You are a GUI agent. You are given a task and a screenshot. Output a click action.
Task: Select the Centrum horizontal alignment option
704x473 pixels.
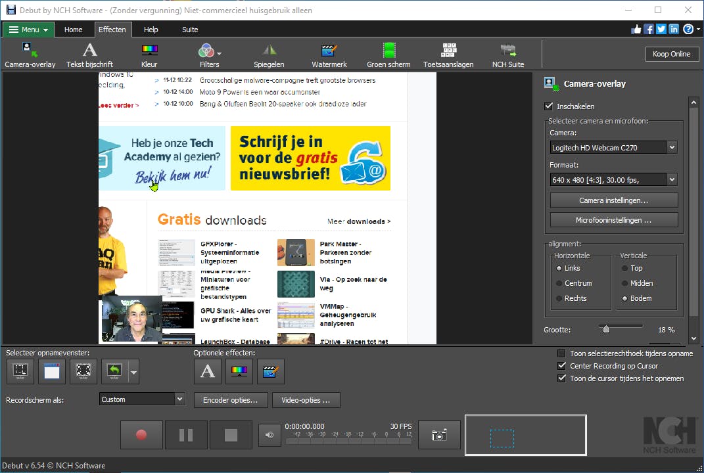559,283
